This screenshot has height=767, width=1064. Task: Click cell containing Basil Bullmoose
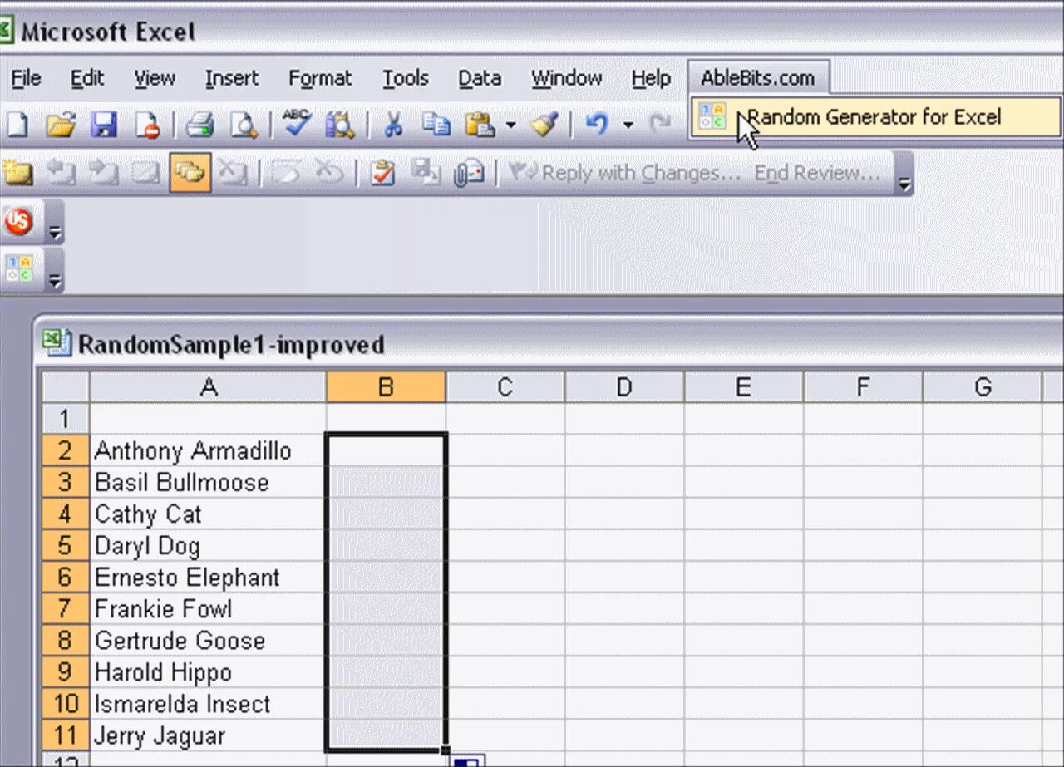click(x=208, y=482)
